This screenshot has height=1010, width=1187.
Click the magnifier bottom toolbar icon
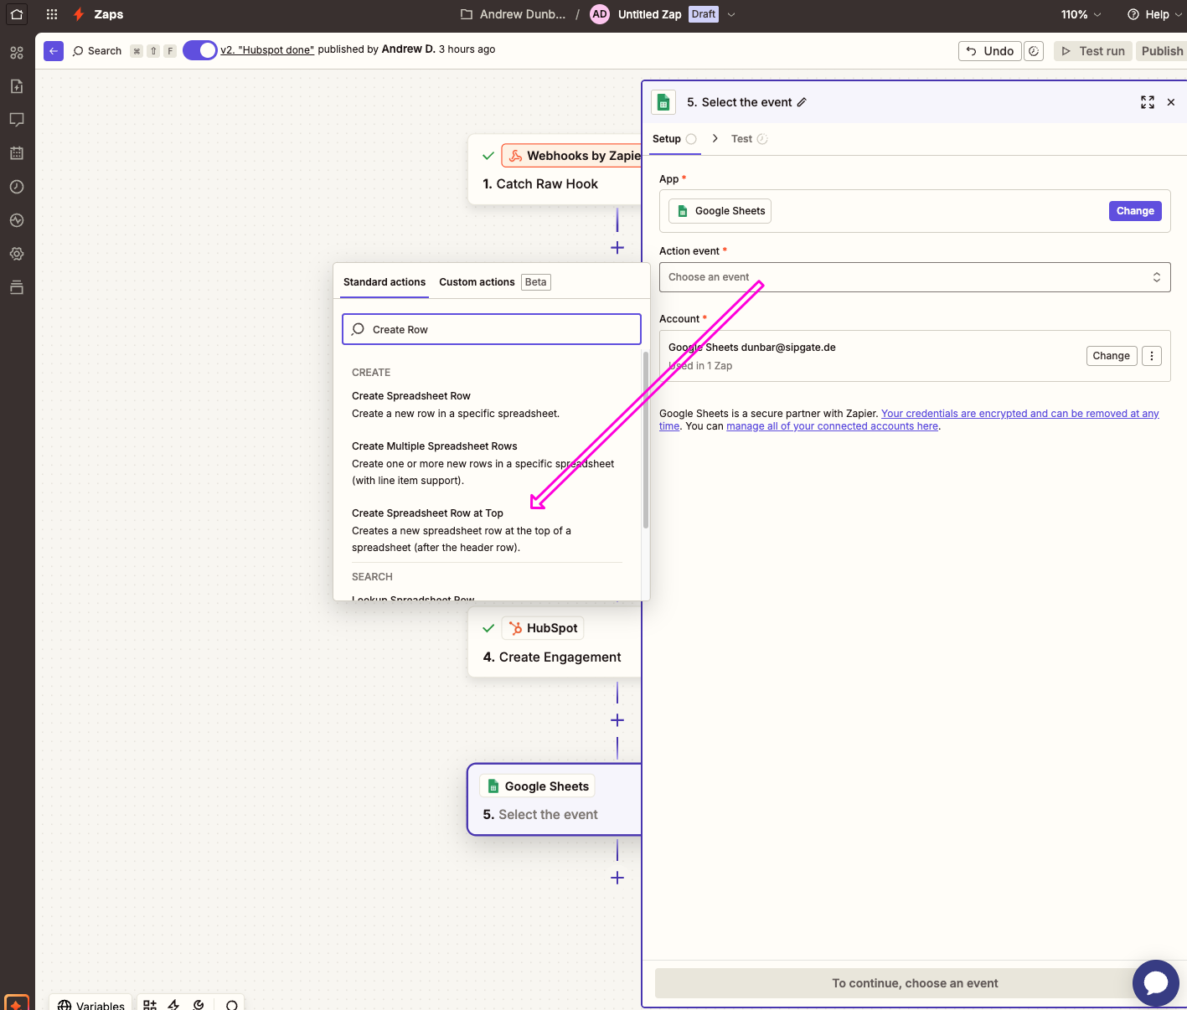[x=232, y=1005]
